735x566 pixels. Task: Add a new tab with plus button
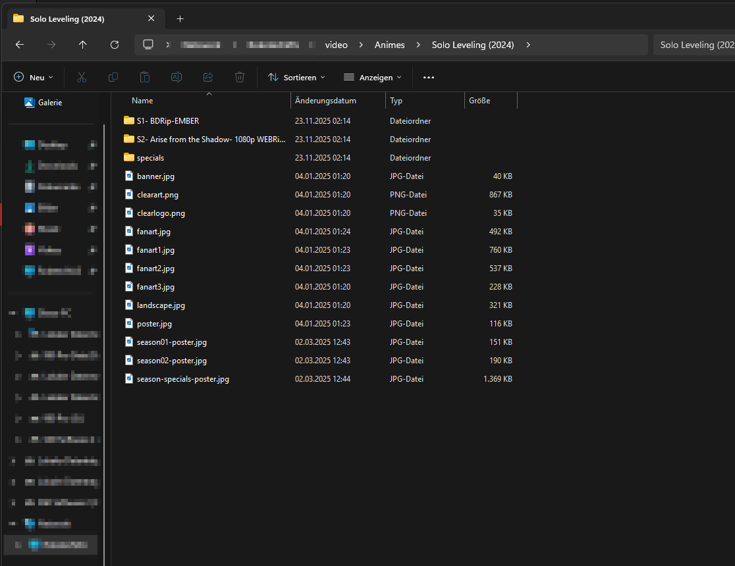pos(180,18)
